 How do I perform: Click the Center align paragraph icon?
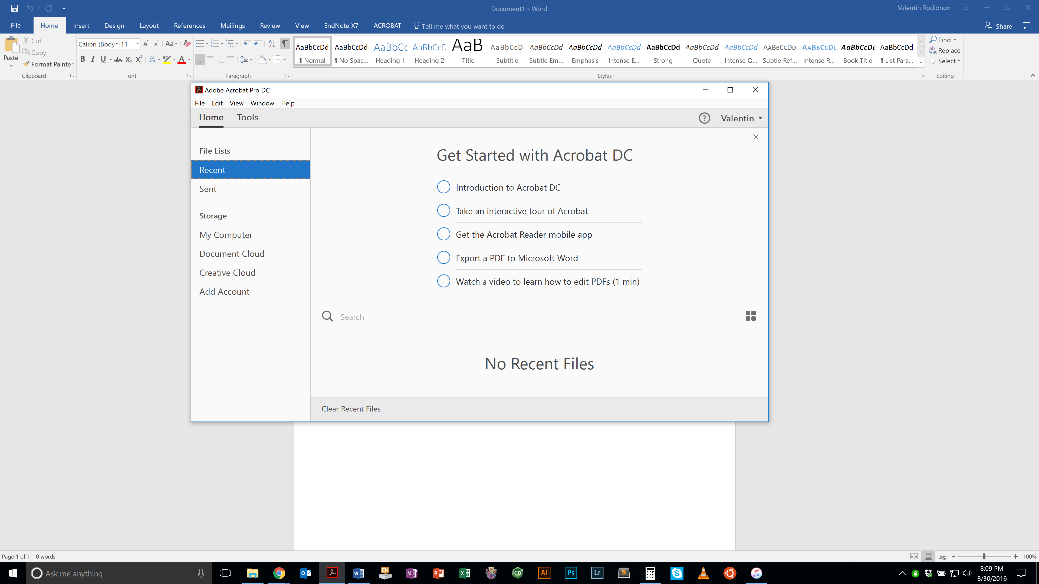tap(210, 60)
